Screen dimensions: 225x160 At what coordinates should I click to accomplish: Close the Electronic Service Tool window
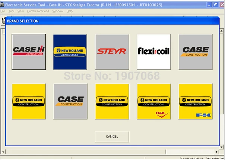pos(222,5)
